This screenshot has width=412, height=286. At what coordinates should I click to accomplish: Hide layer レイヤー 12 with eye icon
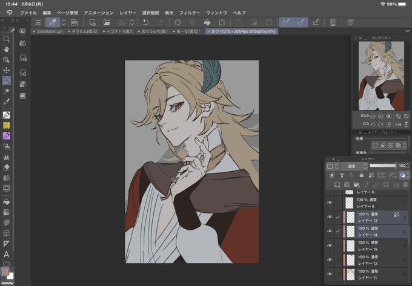[330, 259]
